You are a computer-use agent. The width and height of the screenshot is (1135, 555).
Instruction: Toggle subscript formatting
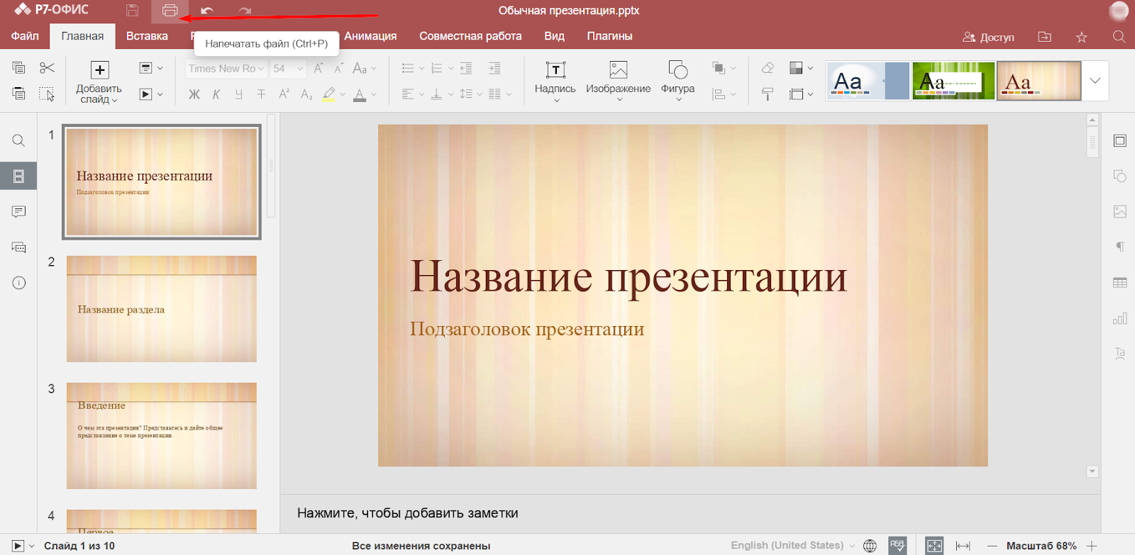pos(306,94)
